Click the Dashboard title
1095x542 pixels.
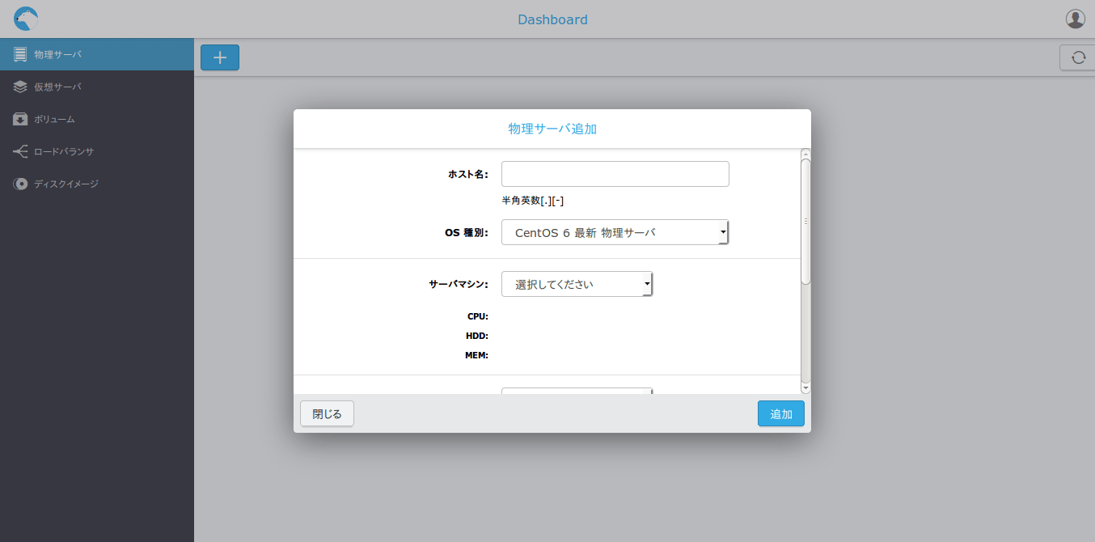click(552, 19)
